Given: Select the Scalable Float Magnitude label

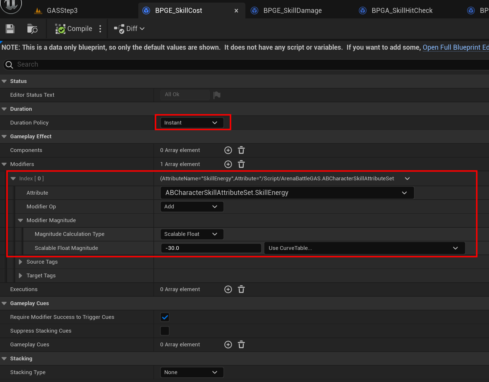Looking at the screenshot, I should 66,248.
